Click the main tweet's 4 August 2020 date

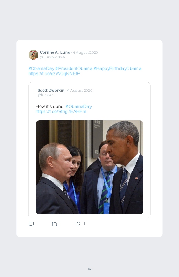tap(85, 53)
